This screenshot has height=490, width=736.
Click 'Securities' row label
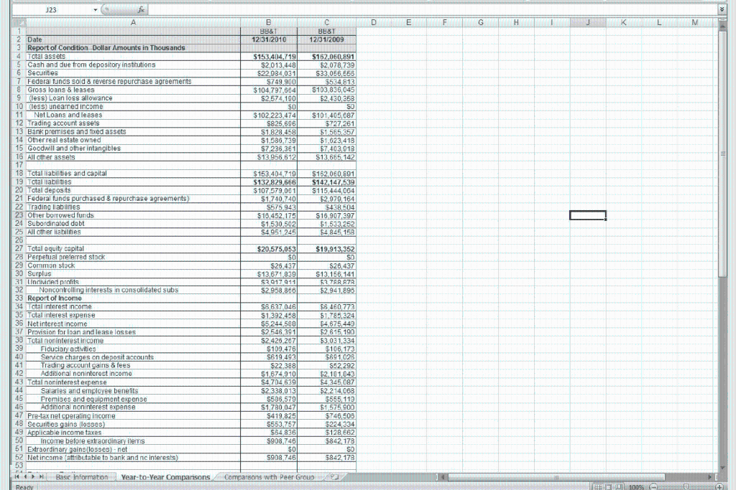pyautogui.click(x=42, y=73)
